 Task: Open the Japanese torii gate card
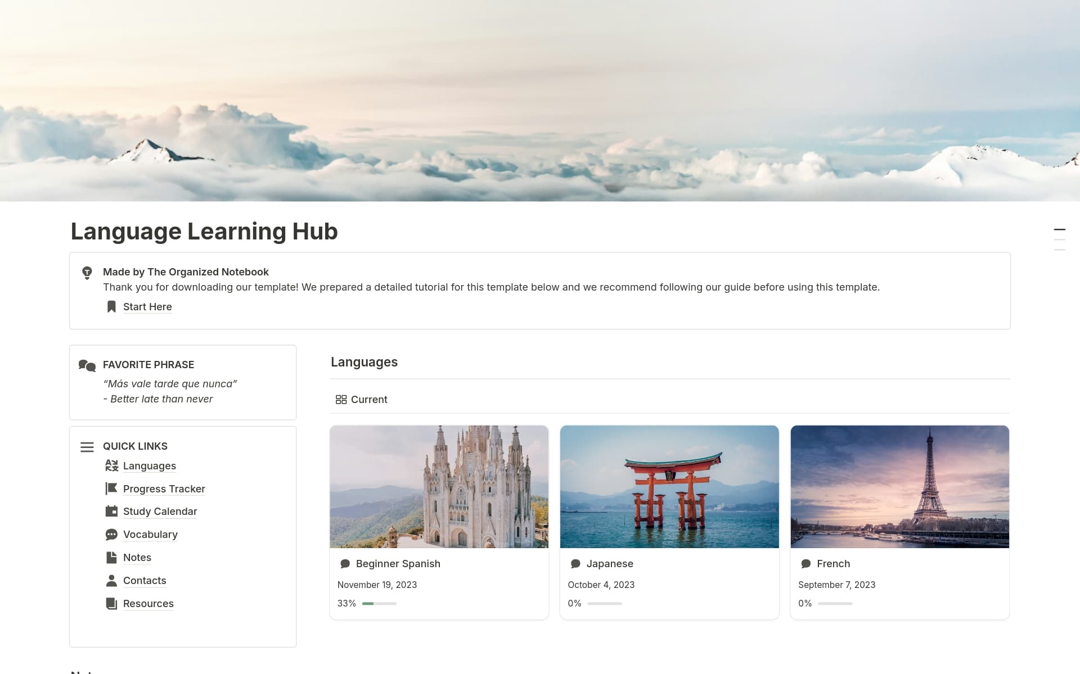coord(669,486)
